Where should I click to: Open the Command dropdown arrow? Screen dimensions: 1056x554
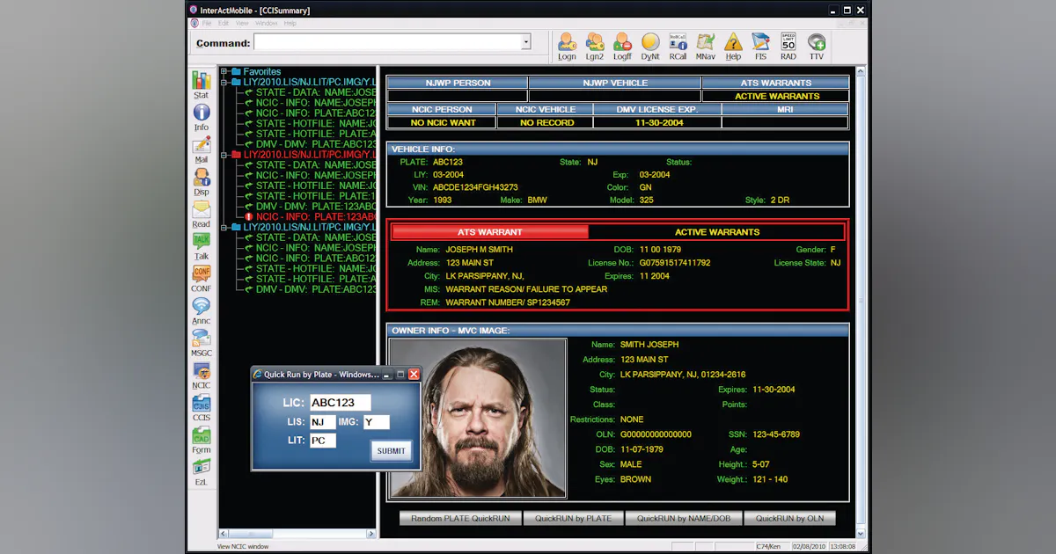526,42
